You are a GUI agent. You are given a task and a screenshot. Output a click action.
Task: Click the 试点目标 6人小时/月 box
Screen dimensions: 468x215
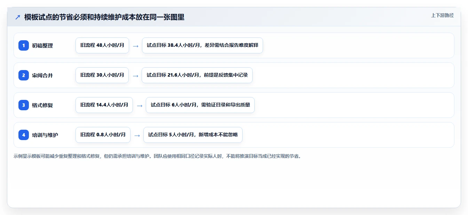[x=200, y=105]
